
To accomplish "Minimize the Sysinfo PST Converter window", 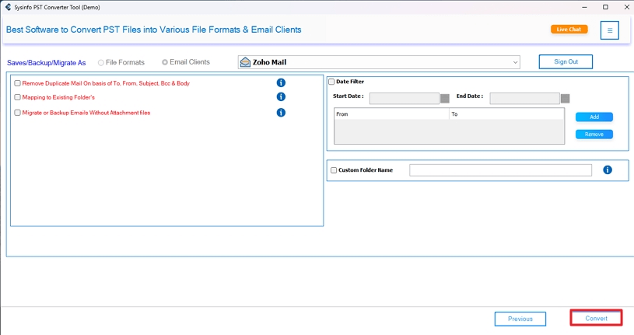I will [584, 7].
